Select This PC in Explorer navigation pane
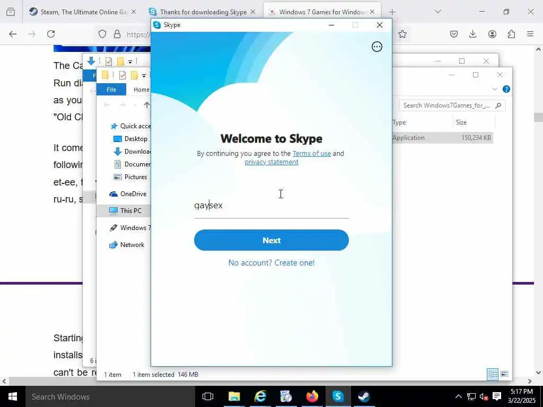Image resolution: width=543 pixels, height=407 pixels. [124, 211]
